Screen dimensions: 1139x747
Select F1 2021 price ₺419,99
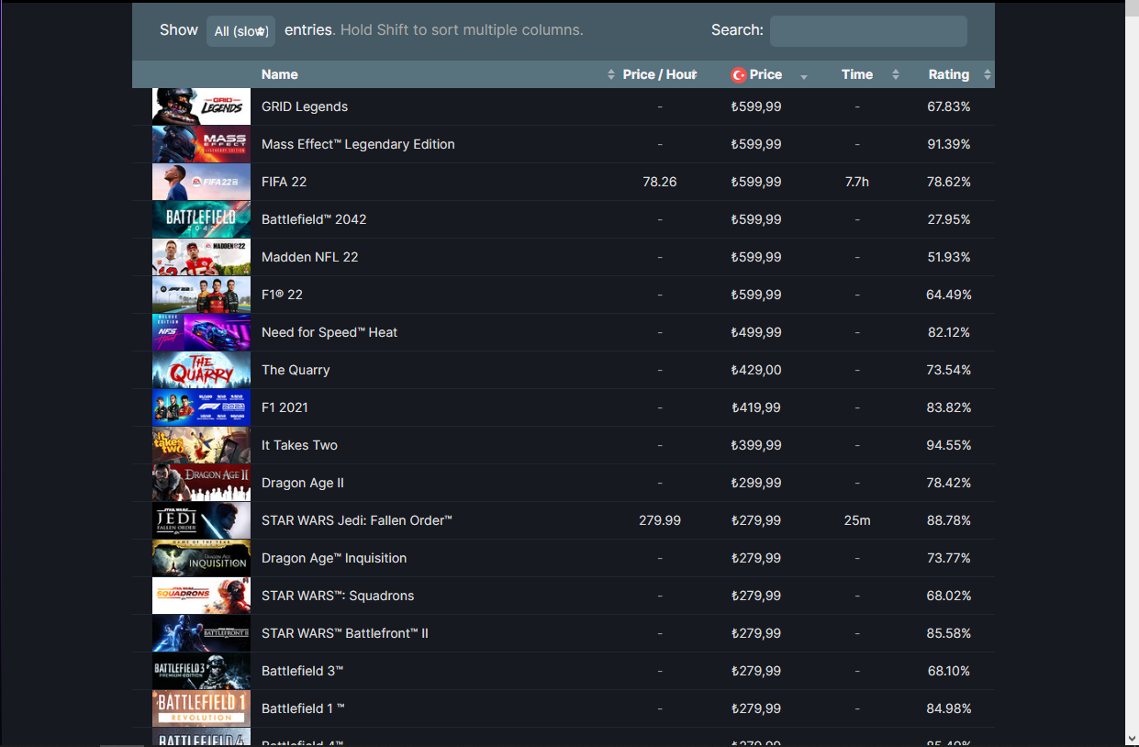[756, 407]
